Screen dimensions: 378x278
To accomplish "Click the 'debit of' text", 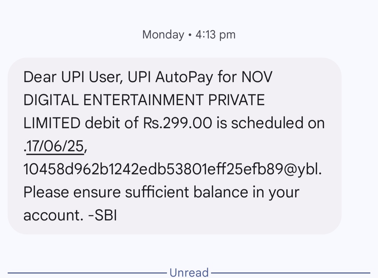I will (x=112, y=124).
